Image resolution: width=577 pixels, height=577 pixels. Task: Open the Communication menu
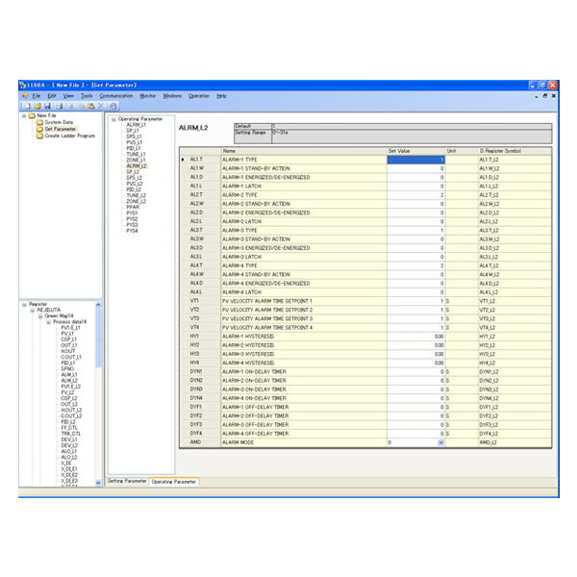[x=115, y=96]
